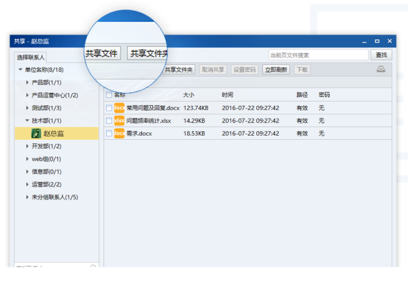Sort by the 时间 column header

(x=227, y=95)
